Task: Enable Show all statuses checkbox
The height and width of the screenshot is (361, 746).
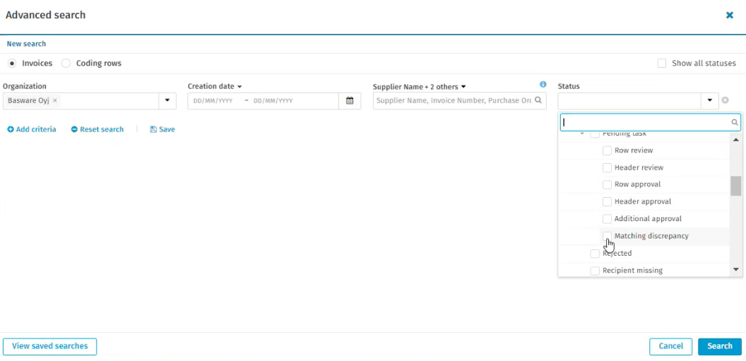Action: click(662, 64)
